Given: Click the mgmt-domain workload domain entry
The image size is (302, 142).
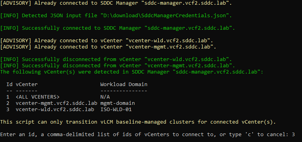Looking at the screenshot, I should [118, 103].
